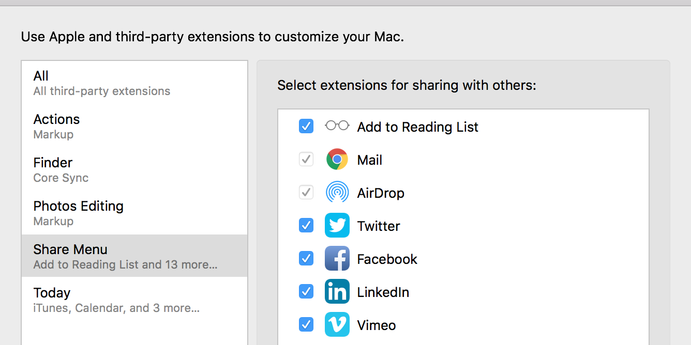Click the Mail extension's Chrome-style icon

coord(337,159)
